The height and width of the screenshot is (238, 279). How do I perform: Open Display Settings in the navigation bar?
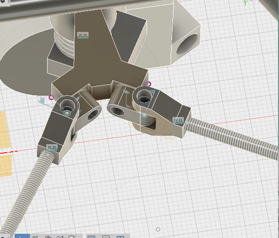pyautogui.click(x=91, y=237)
